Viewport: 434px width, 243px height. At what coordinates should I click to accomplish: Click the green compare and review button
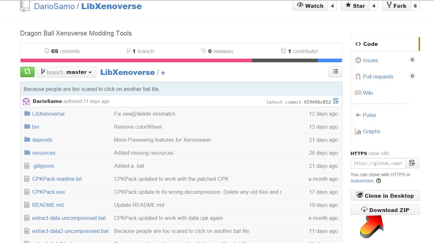(x=27, y=72)
